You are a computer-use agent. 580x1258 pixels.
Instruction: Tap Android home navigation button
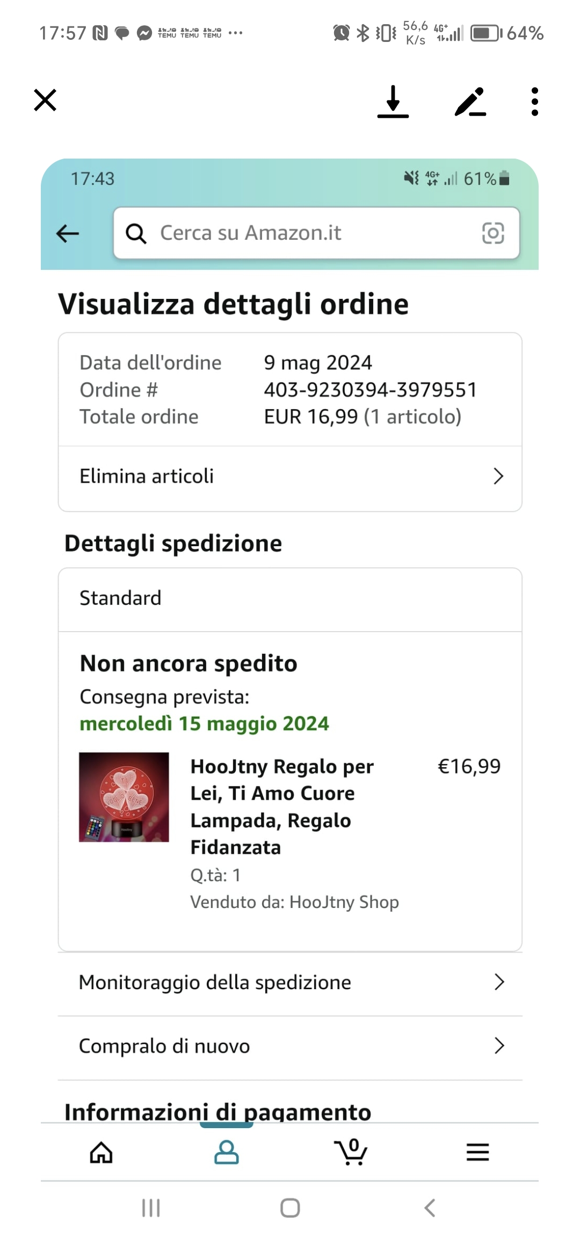tap(290, 1208)
